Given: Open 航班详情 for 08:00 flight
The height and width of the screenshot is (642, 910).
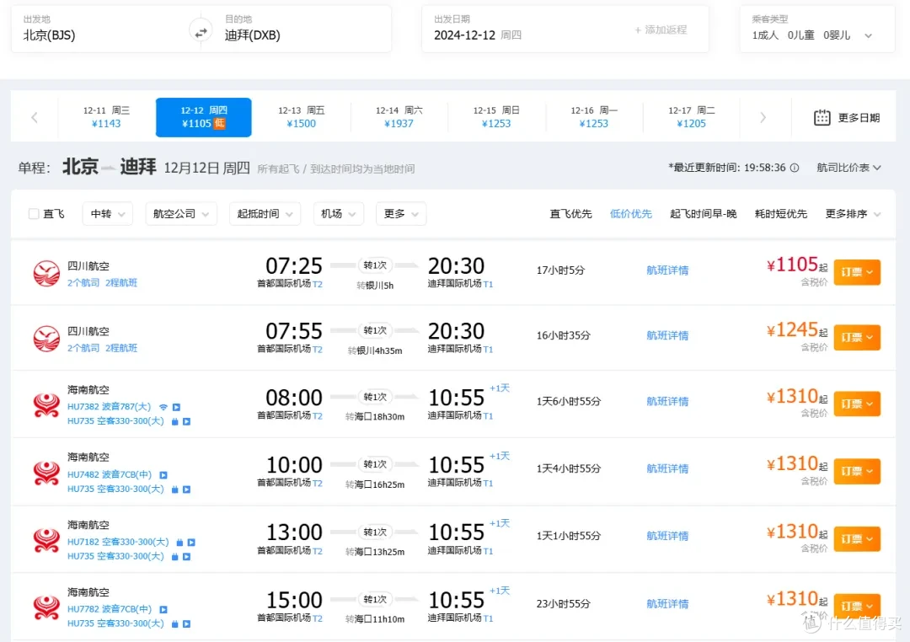Looking at the screenshot, I should (667, 402).
